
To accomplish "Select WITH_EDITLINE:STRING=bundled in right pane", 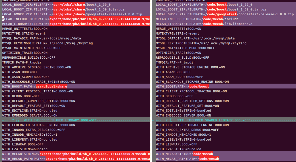I will coord(183,111).
